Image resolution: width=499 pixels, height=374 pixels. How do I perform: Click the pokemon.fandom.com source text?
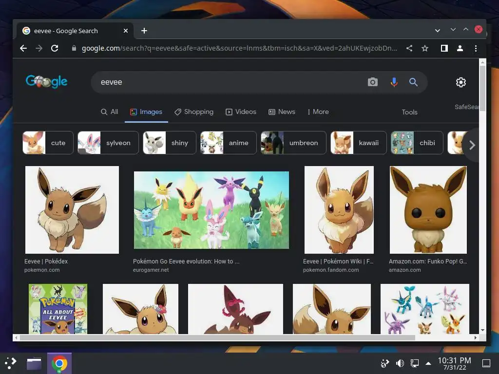331,270
